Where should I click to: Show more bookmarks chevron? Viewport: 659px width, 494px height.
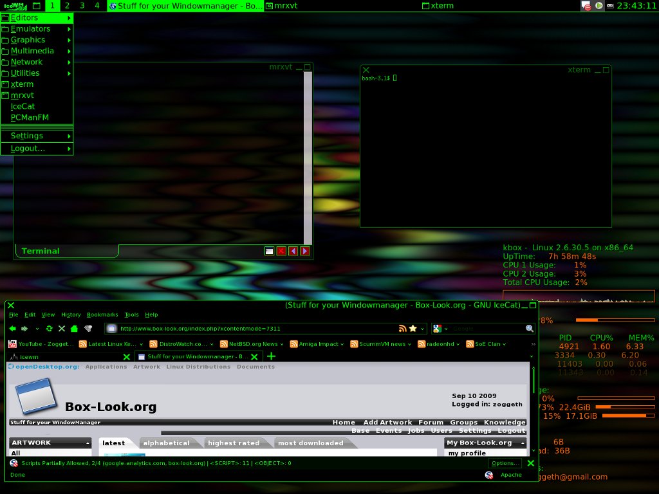(534, 344)
